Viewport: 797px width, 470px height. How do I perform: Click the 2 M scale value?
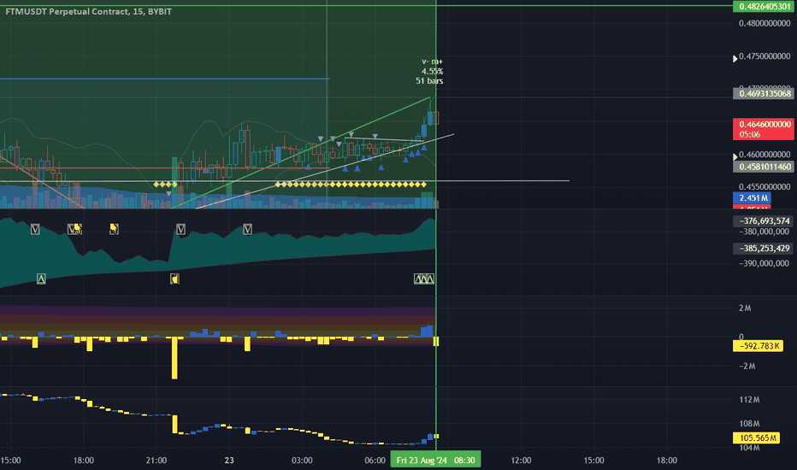click(x=745, y=308)
